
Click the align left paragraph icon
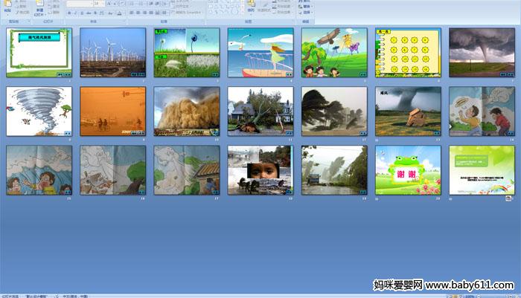coord(132,13)
